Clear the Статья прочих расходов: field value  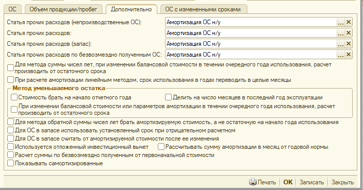pyautogui.click(x=349, y=33)
